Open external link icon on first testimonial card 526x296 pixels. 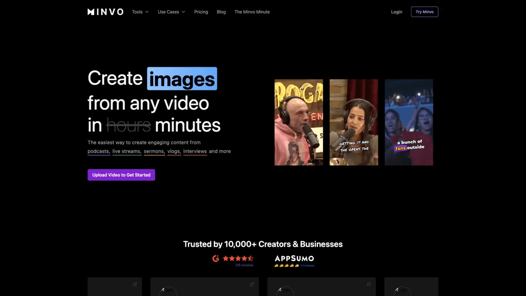pos(135,284)
